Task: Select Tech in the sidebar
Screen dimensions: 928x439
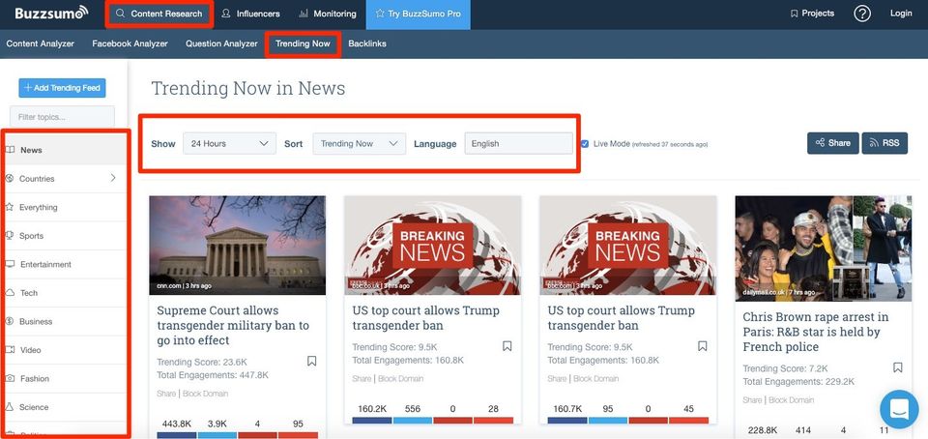Action: [65, 293]
